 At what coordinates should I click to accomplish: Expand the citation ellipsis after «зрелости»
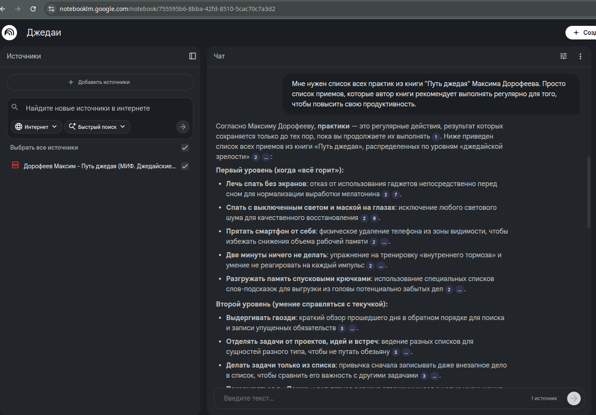pos(266,157)
